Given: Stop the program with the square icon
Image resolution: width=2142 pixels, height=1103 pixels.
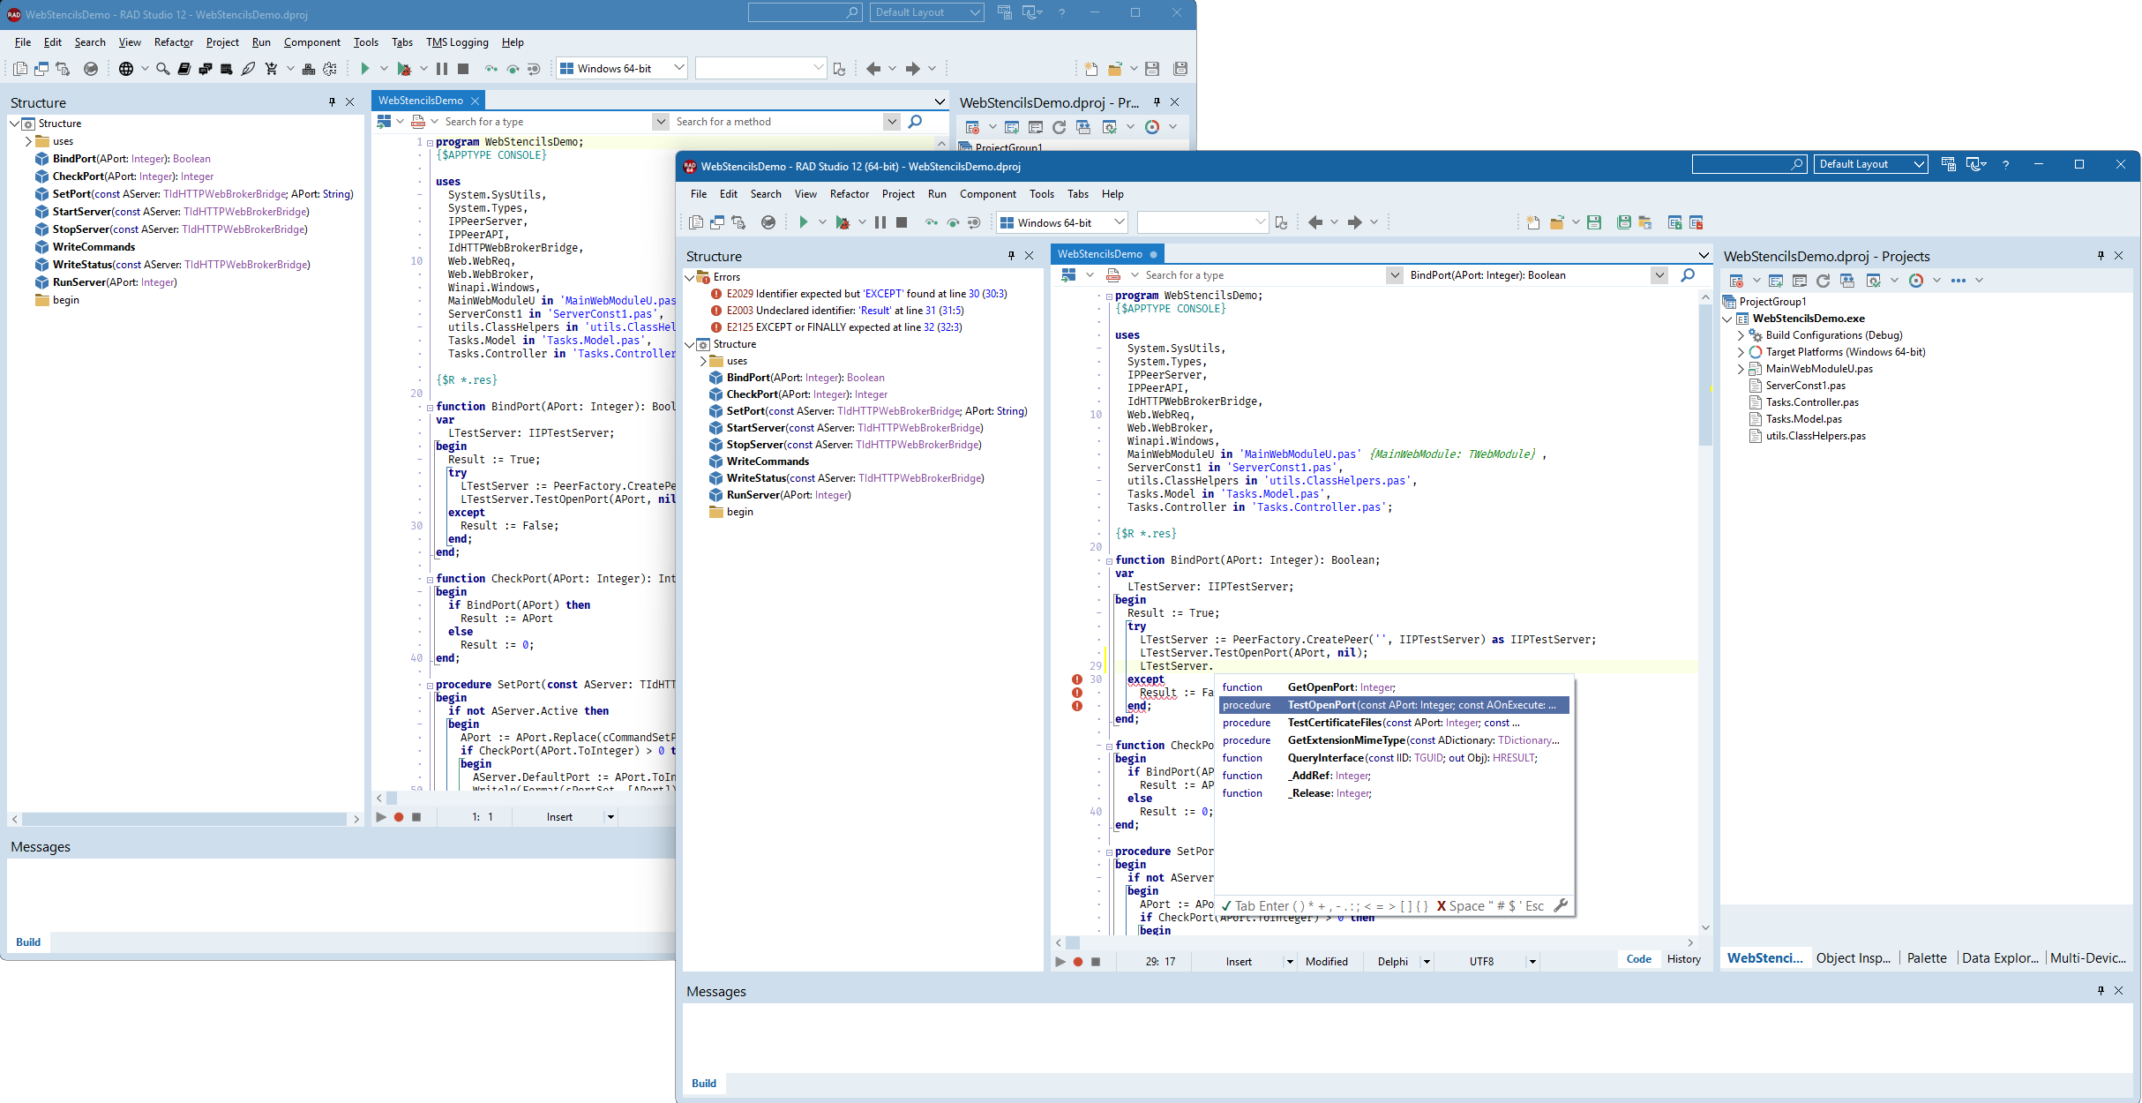Looking at the screenshot, I should pos(901,221).
